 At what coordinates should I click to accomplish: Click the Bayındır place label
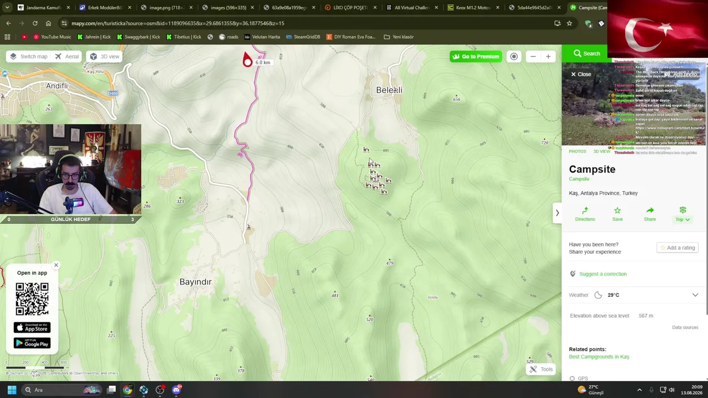196,282
